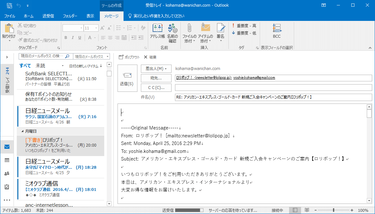
Task: Click the Send (送信) button
Action: [127, 78]
